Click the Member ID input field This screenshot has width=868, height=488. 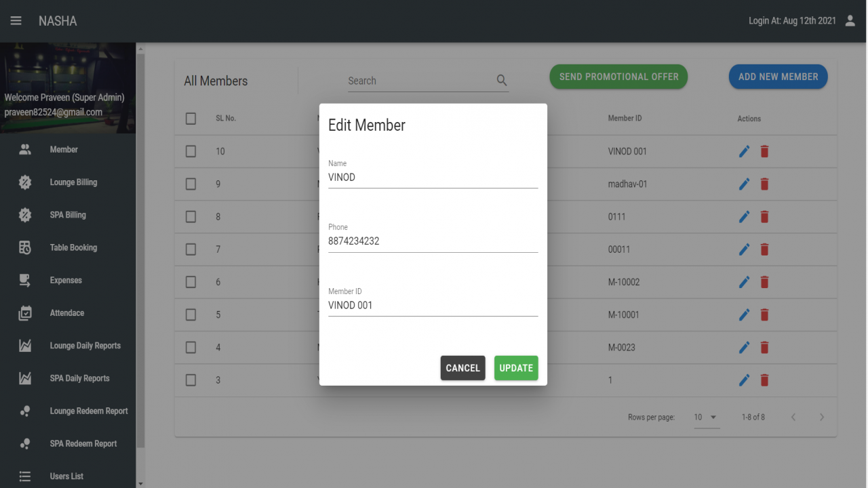[433, 306]
